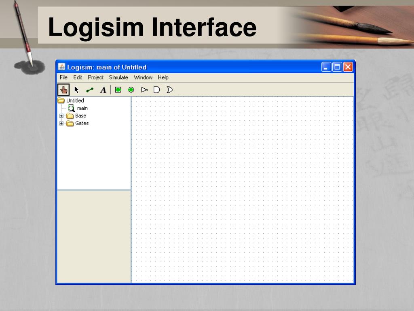
Task: Expand the Base library node
Action: point(61,116)
